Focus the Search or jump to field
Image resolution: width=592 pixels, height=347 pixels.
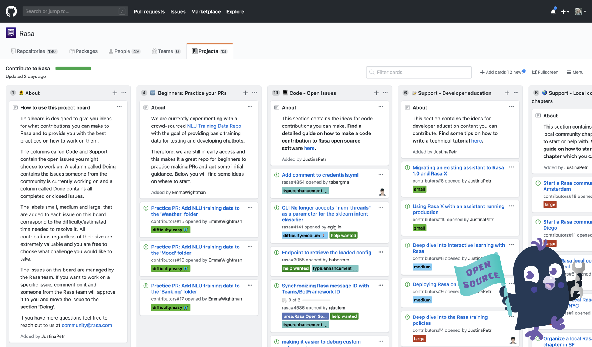point(75,11)
